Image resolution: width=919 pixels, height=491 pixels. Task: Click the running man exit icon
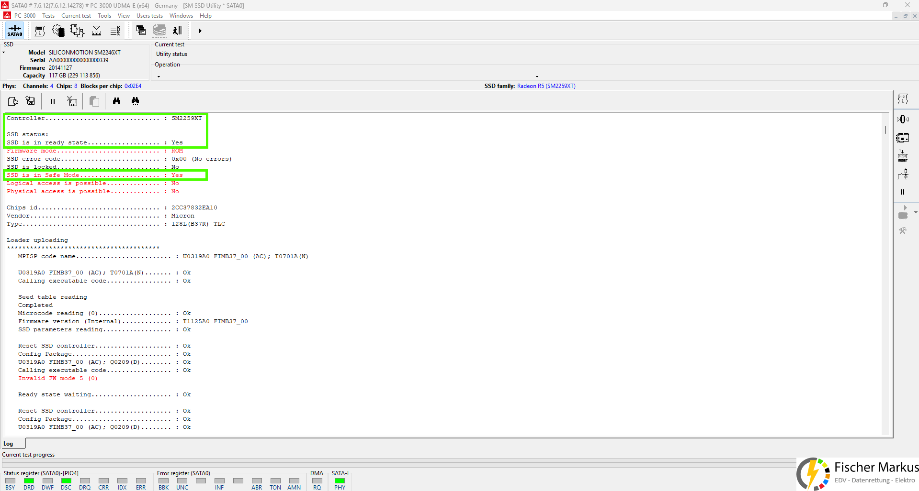point(178,31)
